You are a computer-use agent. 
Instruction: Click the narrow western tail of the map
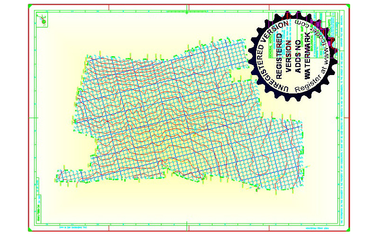(x=71, y=175)
